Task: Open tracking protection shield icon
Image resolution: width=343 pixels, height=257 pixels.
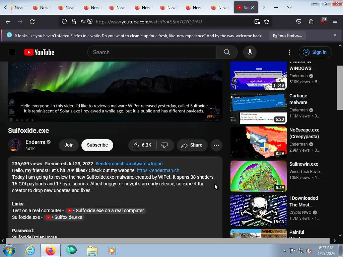Action: pyautogui.click(x=64, y=22)
